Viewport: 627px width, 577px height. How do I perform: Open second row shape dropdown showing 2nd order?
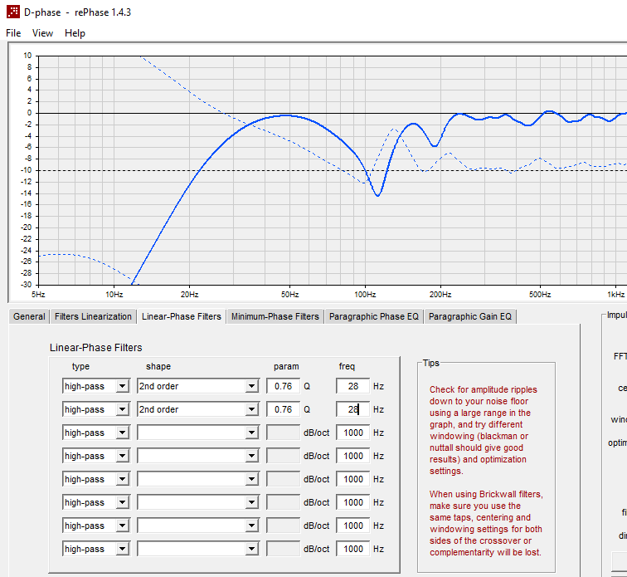pyautogui.click(x=198, y=409)
